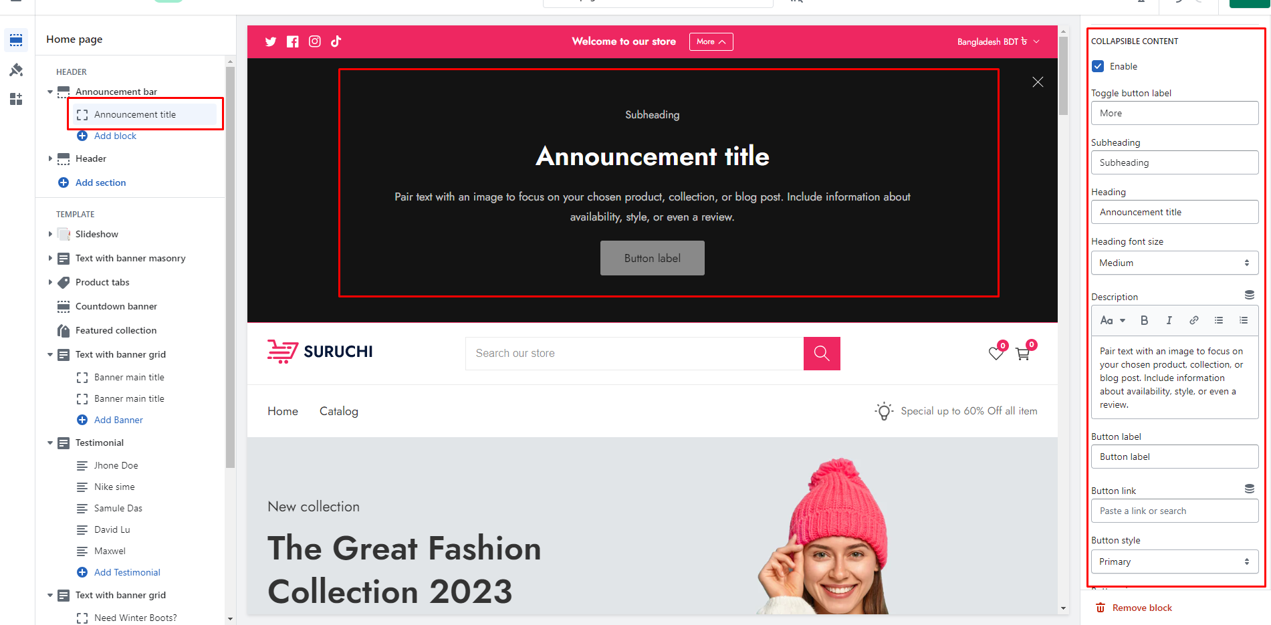Open the Sections panel icon in left rail

[16, 40]
